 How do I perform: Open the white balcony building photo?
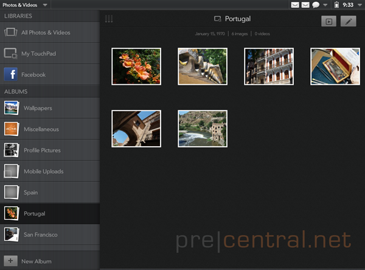point(269,66)
